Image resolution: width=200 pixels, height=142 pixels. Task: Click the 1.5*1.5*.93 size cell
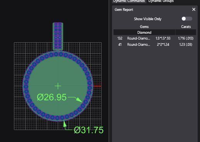(x=163, y=38)
